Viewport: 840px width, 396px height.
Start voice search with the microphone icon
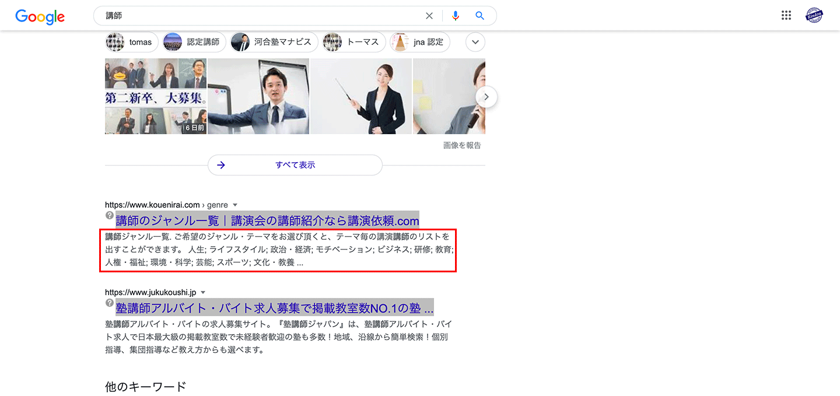[456, 16]
